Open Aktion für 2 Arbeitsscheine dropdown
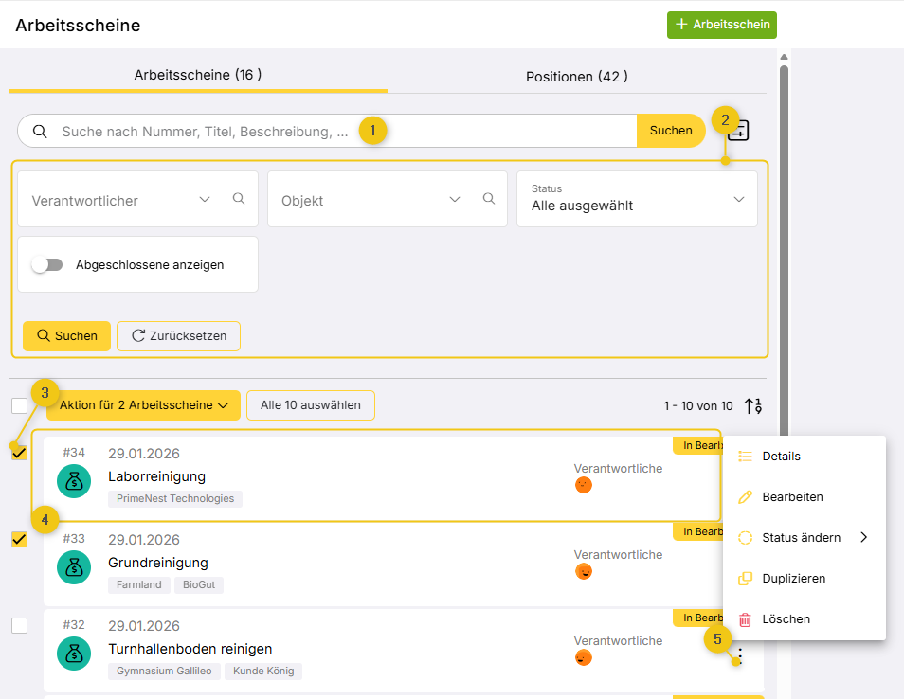This screenshot has height=699, width=904. pos(143,405)
